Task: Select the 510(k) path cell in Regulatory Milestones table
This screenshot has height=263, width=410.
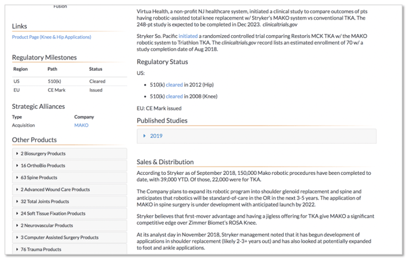Action: [x=54, y=82]
